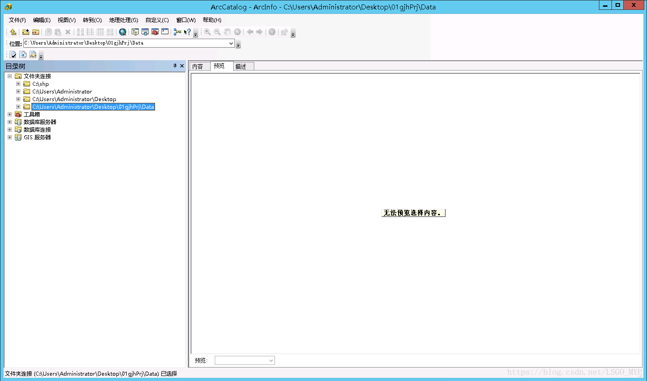
Task: Expand the 工具箱 tree node
Action: tap(9, 115)
